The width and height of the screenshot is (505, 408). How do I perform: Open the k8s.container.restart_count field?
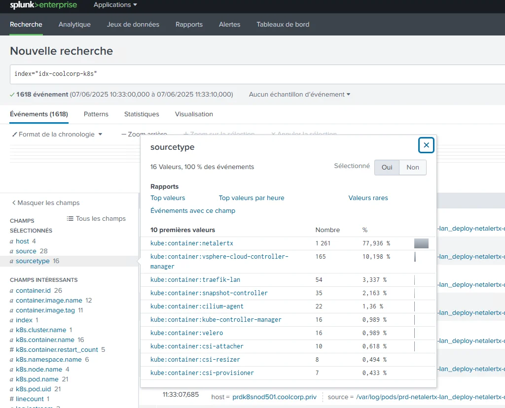point(57,350)
